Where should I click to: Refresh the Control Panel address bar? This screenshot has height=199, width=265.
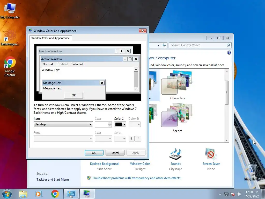(x=164, y=45)
